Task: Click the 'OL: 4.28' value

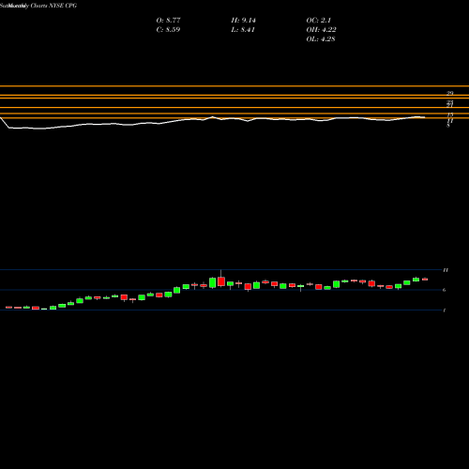Action: [321, 39]
